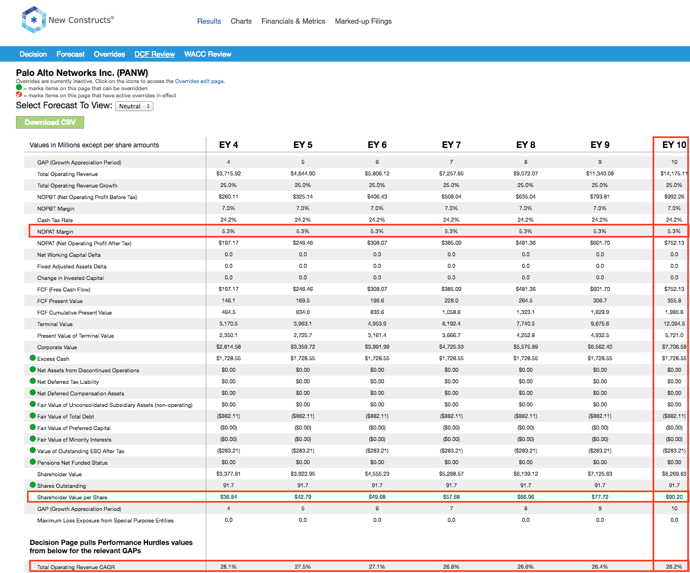Screen dimensions: 690x573
Task: Select the $7,706.59 Corporate Value cell
Action: click(x=674, y=347)
